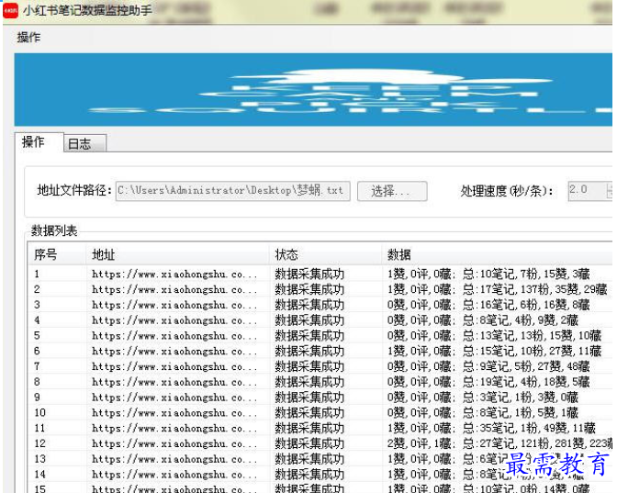
Task: Select row 1 in the data list
Action: [x=320, y=274]
